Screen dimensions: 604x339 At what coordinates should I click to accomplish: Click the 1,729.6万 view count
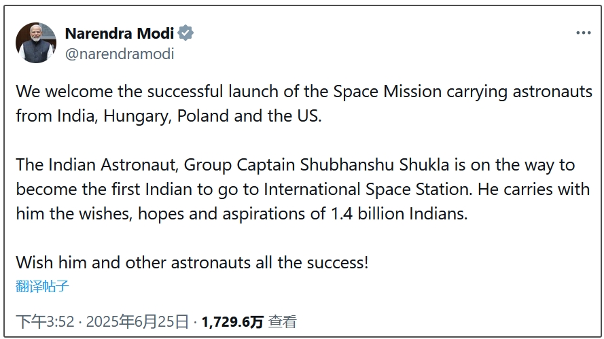(232, 321)
